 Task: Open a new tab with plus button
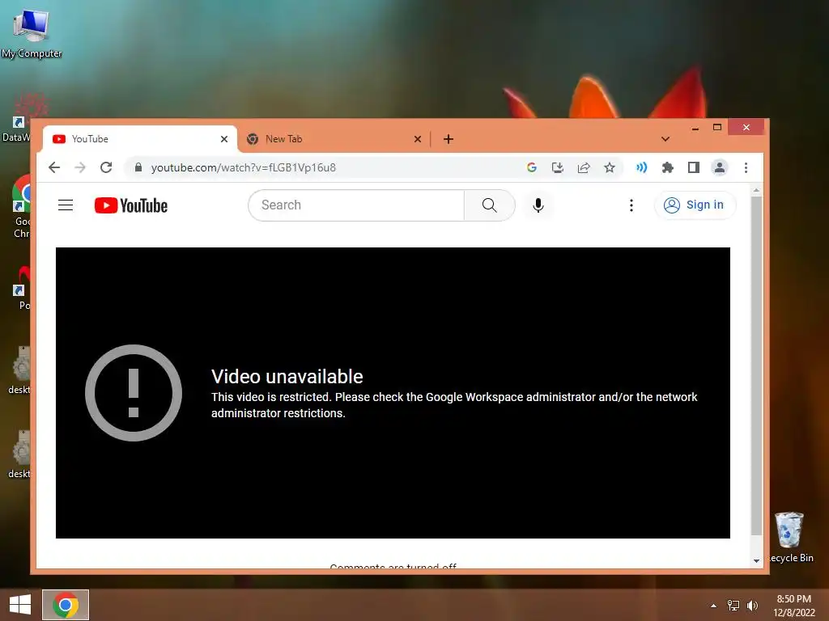449,139
